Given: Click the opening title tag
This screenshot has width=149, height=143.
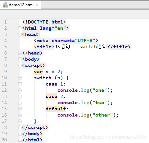Looking at the screenshot, I should pos(44,47).
